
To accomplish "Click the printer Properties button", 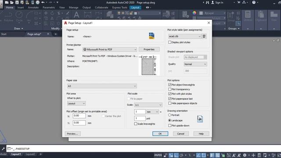I will point(149,50).
